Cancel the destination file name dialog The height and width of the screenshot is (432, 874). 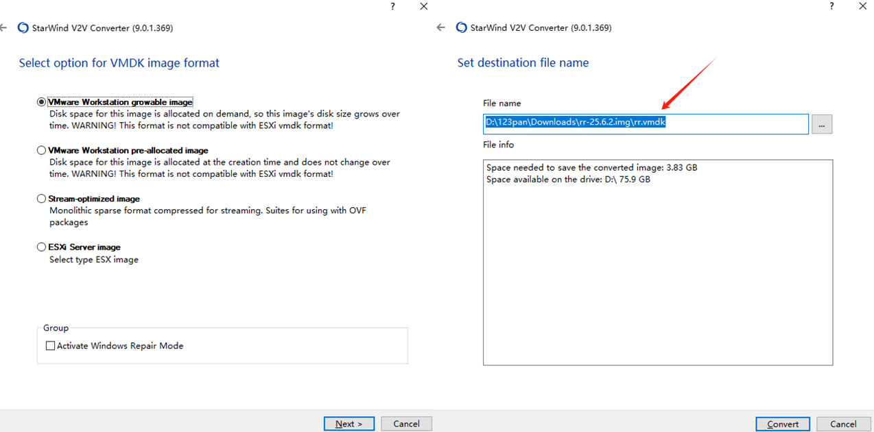click(843, 424)
